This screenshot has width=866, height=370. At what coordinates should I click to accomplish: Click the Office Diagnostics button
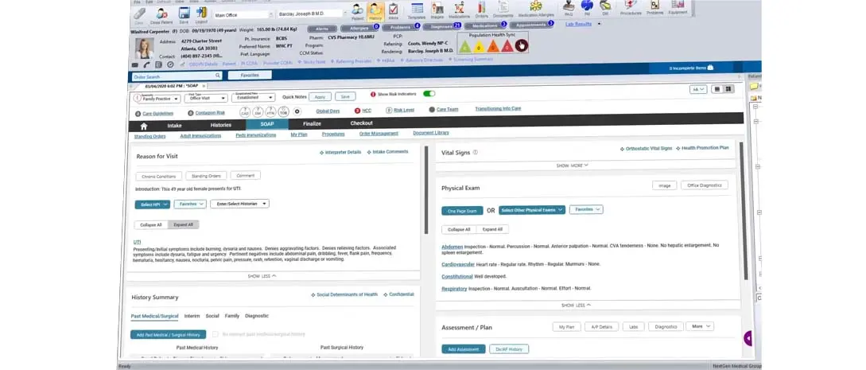point(705,185)
